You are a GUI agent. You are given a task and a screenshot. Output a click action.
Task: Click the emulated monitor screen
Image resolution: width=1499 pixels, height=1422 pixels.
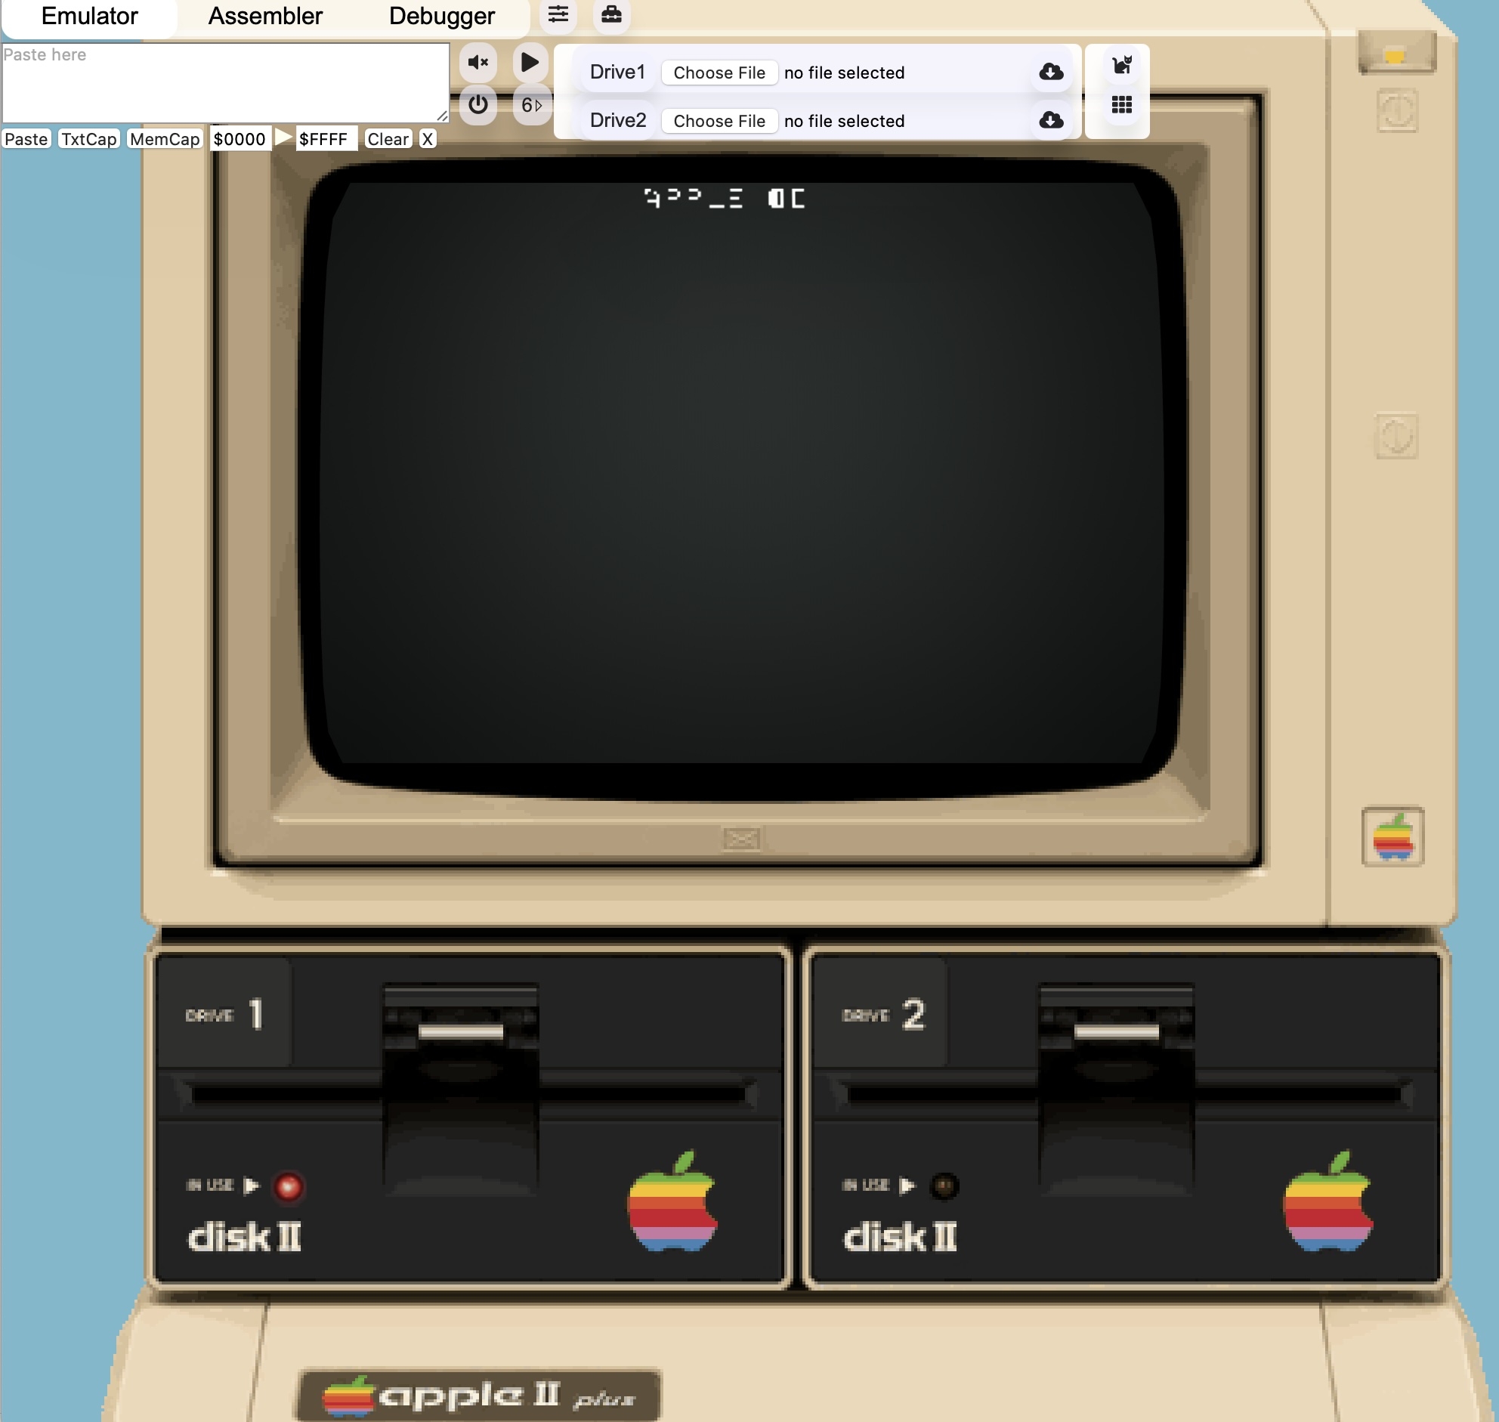[743, 478]
